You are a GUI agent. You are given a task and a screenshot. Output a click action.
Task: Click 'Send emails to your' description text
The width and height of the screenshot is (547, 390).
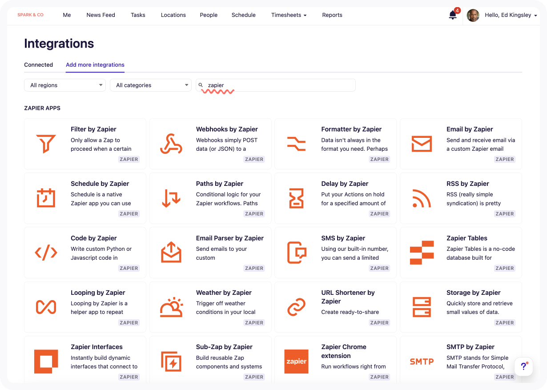[221, 249]
